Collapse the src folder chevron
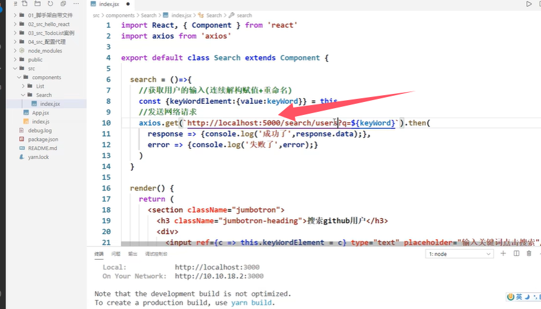 tap(15, 68)
